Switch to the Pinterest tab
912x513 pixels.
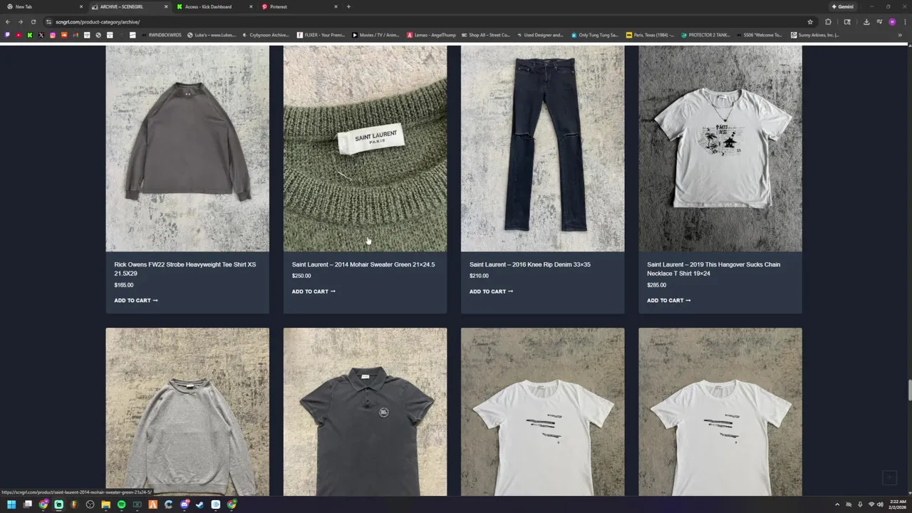(299, 6)
